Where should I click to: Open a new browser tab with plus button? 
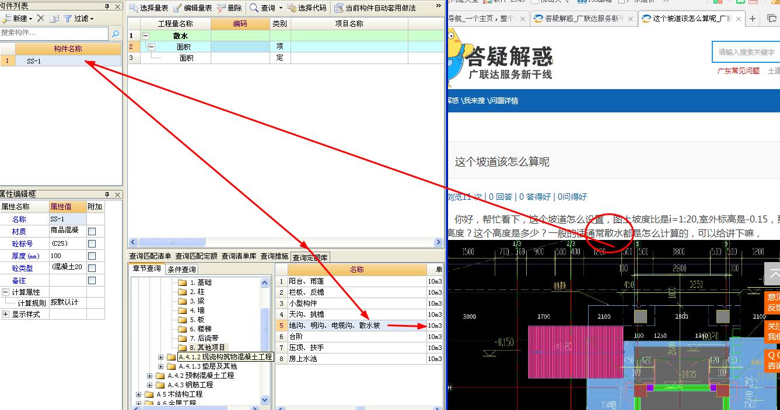[x=753, y=19]
